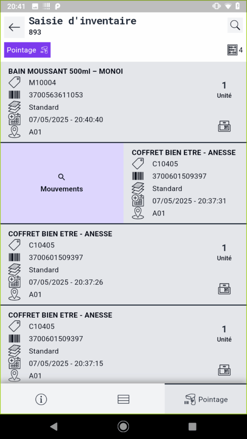Select the BAIN MOUSSANT 500ml – MONOI entry

tap(123, 102)
